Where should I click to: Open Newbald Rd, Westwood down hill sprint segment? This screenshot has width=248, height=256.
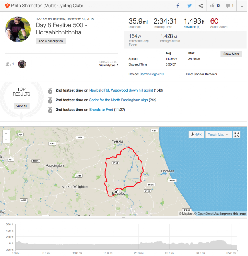122,90
